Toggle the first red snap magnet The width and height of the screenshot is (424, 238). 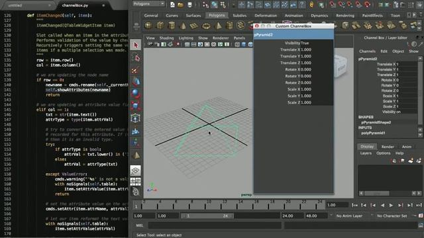point(333,5)
